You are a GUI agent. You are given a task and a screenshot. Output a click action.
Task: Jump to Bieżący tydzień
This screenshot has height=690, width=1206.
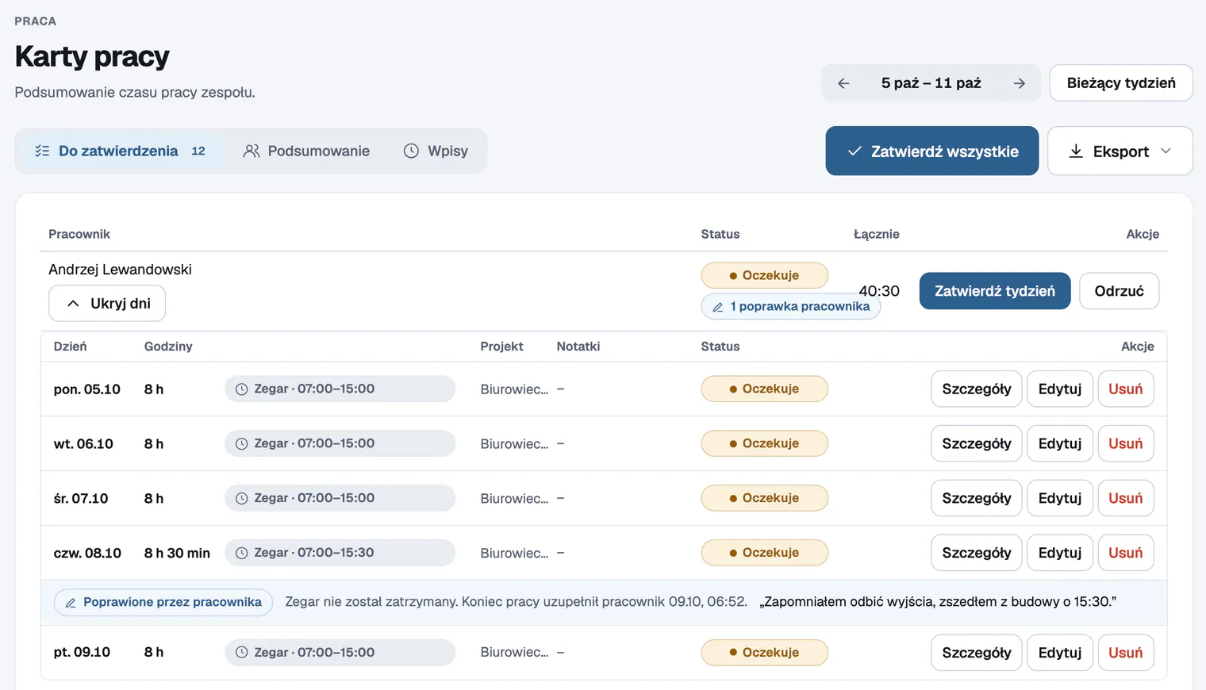1121,83
